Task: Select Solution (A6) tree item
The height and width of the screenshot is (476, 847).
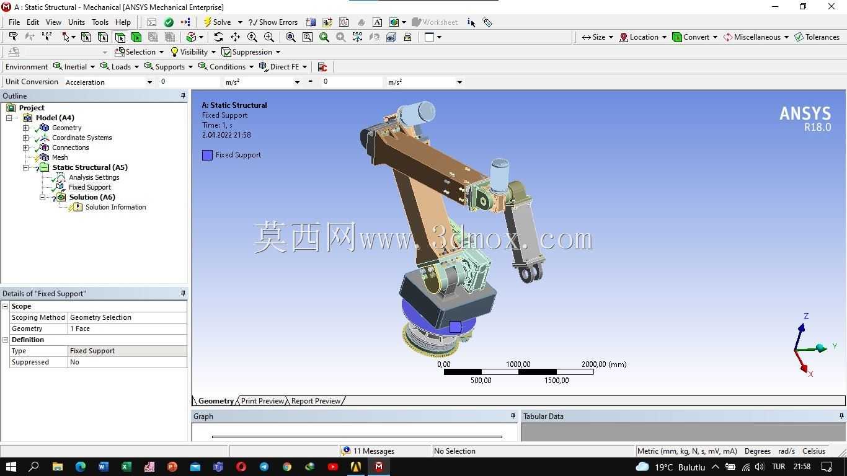Action: 92,197
